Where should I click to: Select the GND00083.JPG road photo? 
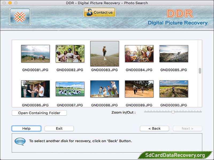coord(104,54)
